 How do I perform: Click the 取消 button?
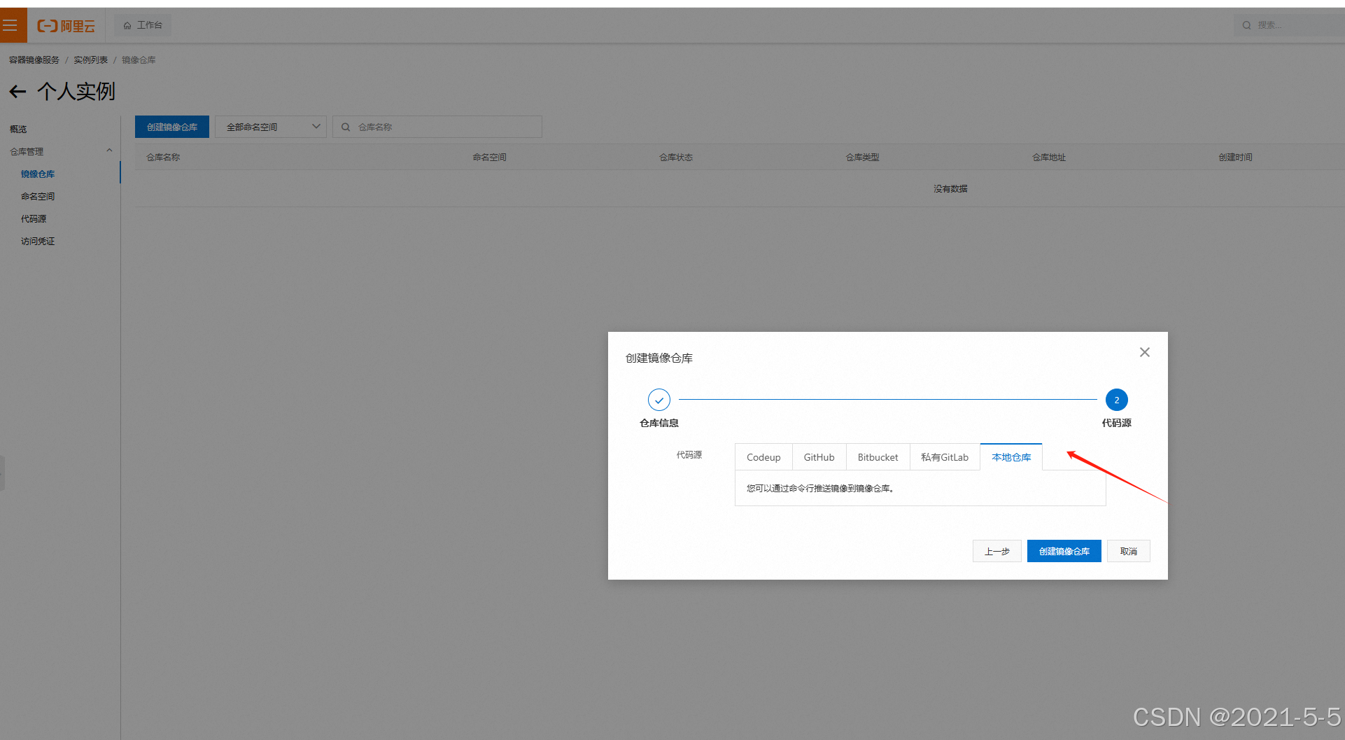click(1129, 551)
